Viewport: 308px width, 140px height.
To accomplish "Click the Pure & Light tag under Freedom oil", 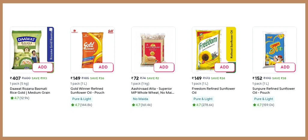I will pyautogui.click(x=203, y=99).
